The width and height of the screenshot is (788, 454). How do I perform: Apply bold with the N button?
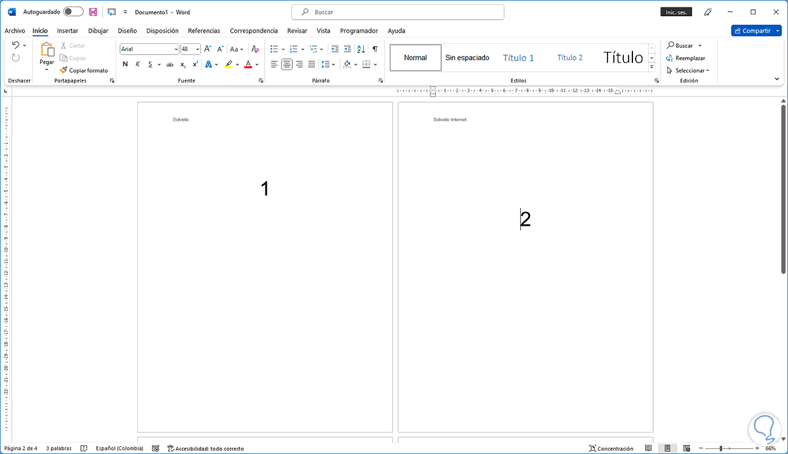125,64
